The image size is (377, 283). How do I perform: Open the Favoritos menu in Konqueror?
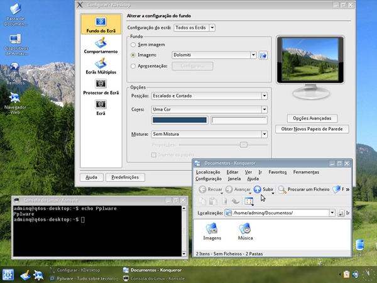(x=278, y=172)
